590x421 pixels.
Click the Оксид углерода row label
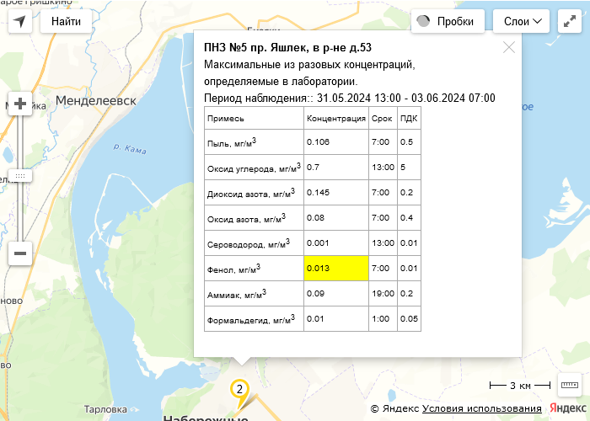(x=254, y=168)
